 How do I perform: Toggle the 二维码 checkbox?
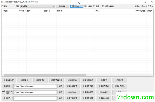86,6
